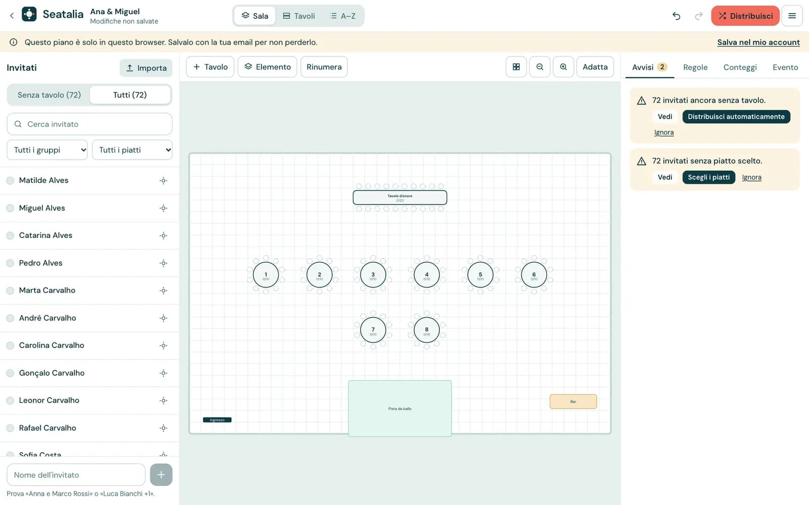
Task: Click the Distribuisci button
Action: click(745, 16)
